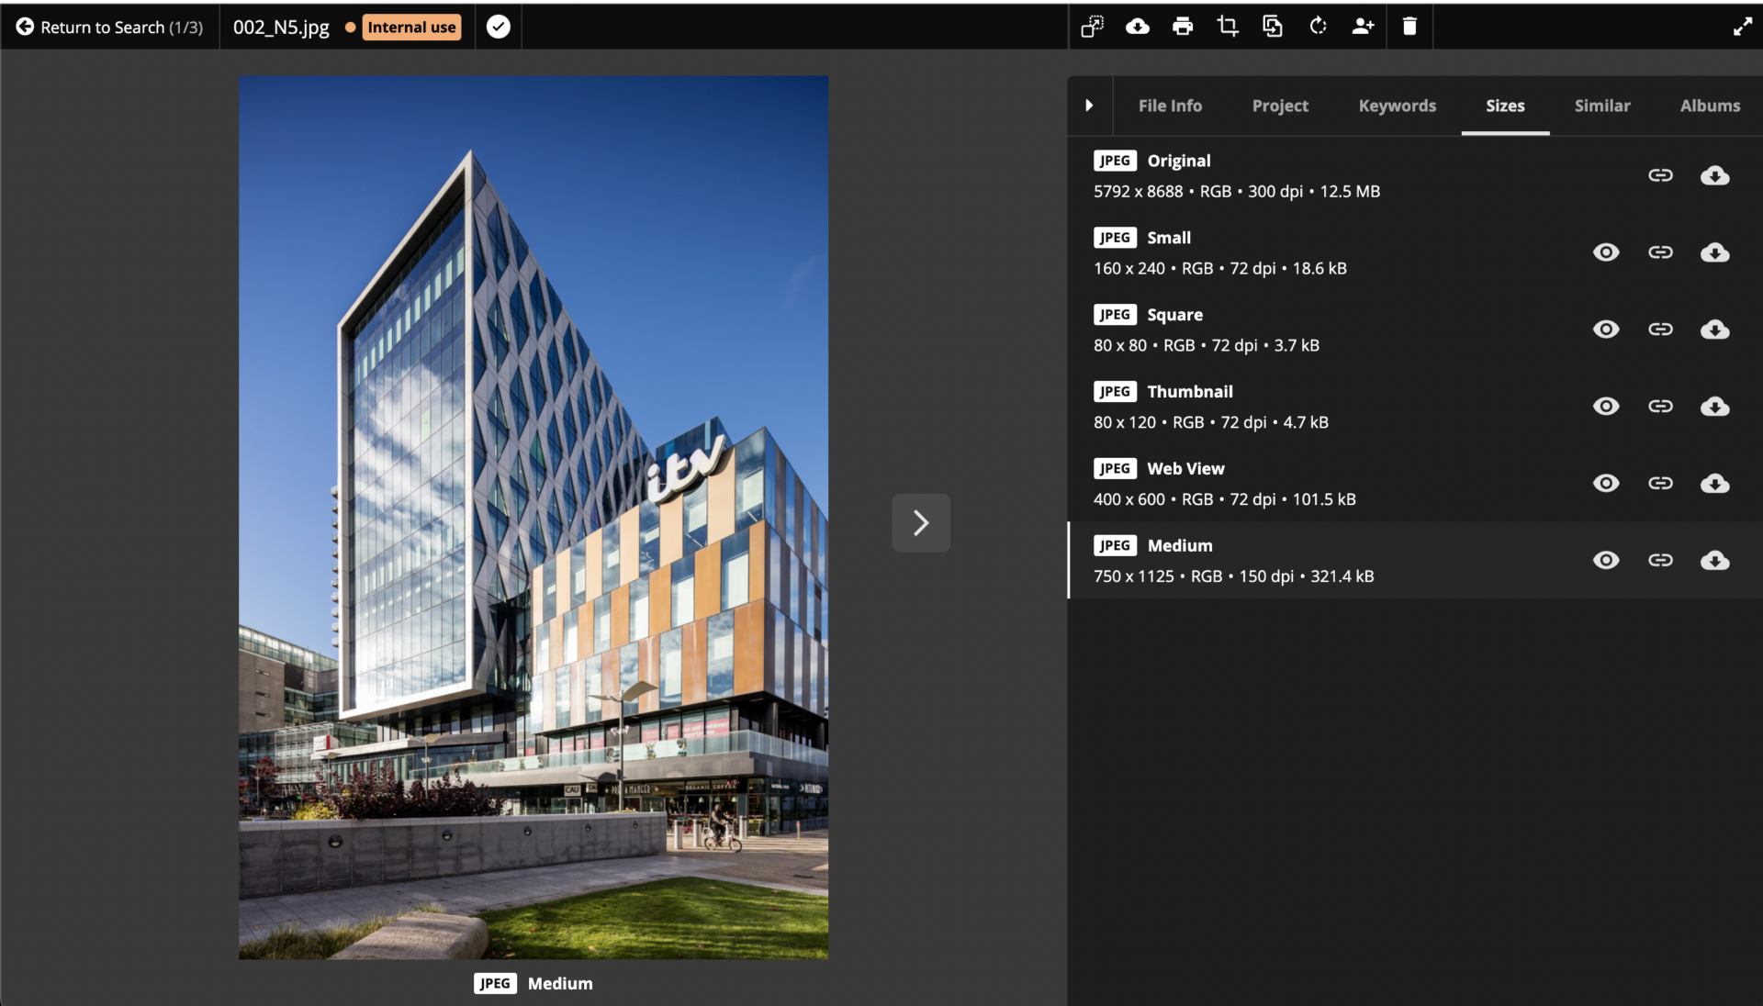The height and width of the screenshot is (1006, 1763).
Task: Preview the Web View size with eye icon
Action: [x=1606, y=484]
